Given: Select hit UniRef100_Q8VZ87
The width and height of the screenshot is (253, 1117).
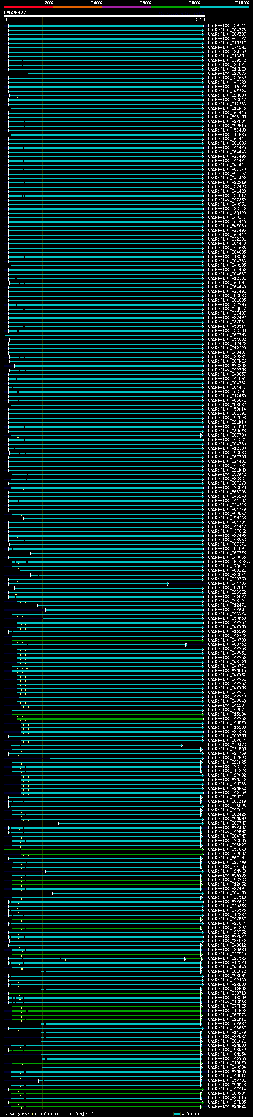Looking at the screenshot, I should click(x=227, y=34).
